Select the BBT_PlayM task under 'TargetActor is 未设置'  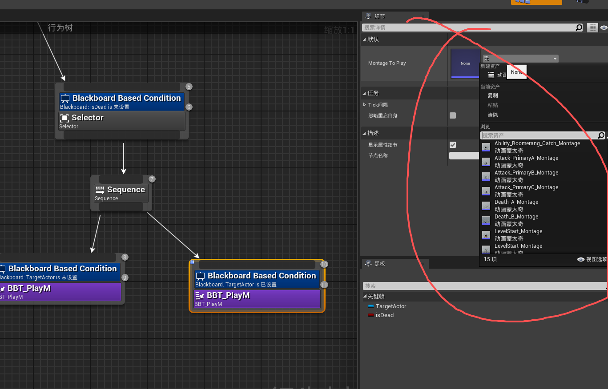click(x=60, y=292)
